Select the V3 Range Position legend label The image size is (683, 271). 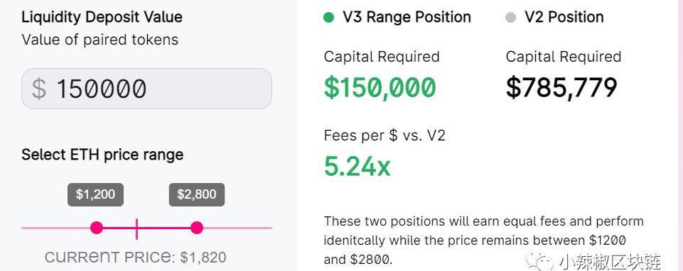pos(407,17)
